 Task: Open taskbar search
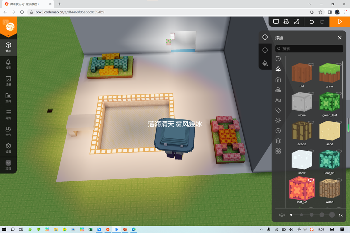[12, 229]
